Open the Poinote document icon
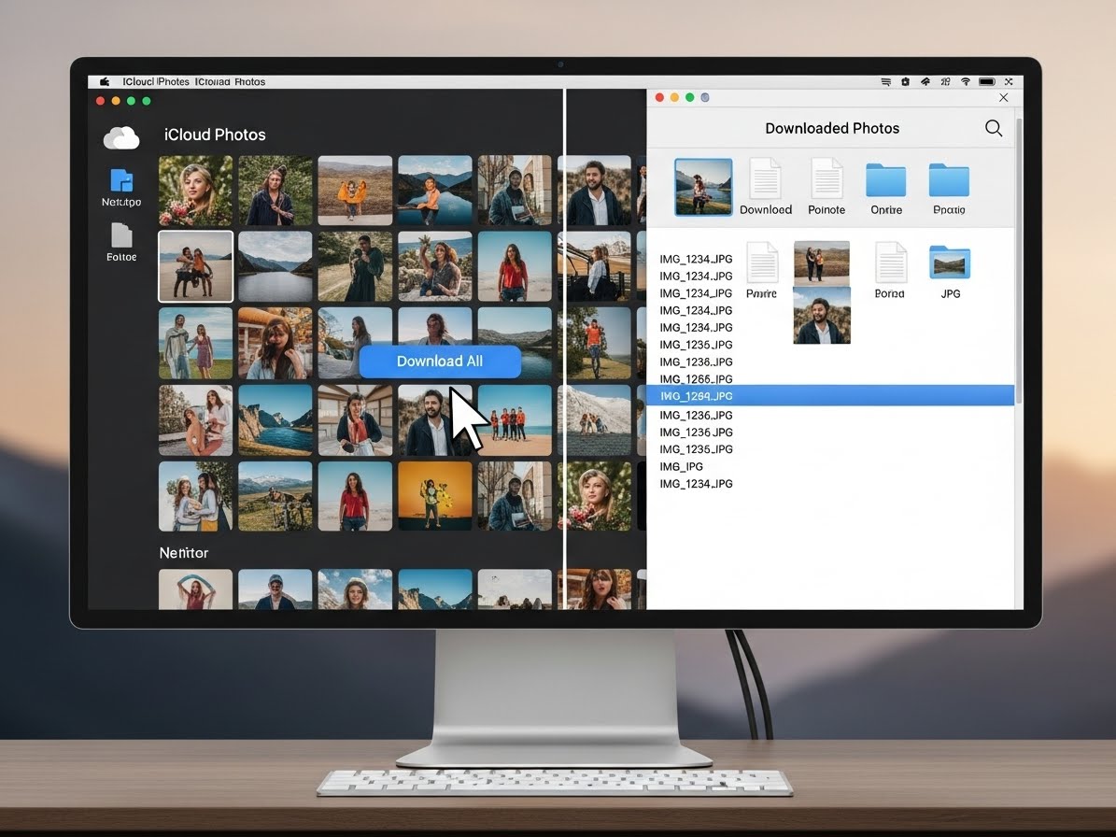The width and height of the screenshot is (1116, 837). [x=826, y=178]
